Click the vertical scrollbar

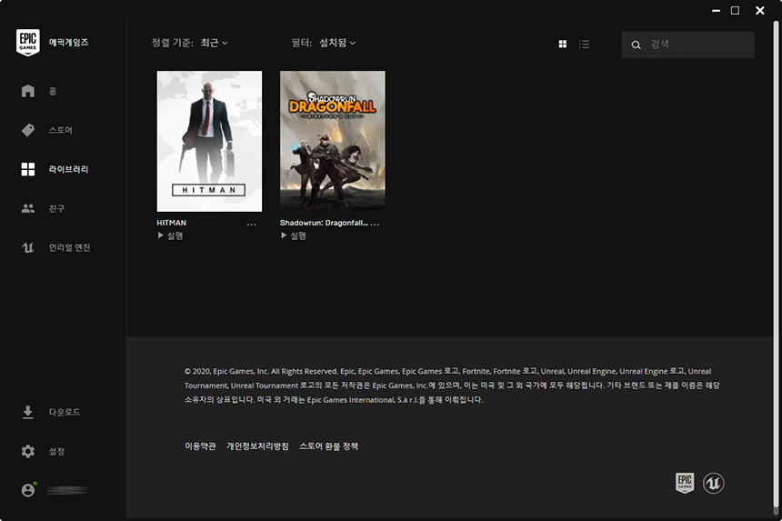click(x=776, y=264)
